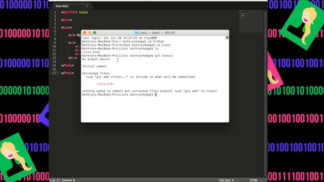Click the 'nothing added to commit' message
Image resolution: width=324 pixels, height=182 pixels.
click(x=149, y=91)
